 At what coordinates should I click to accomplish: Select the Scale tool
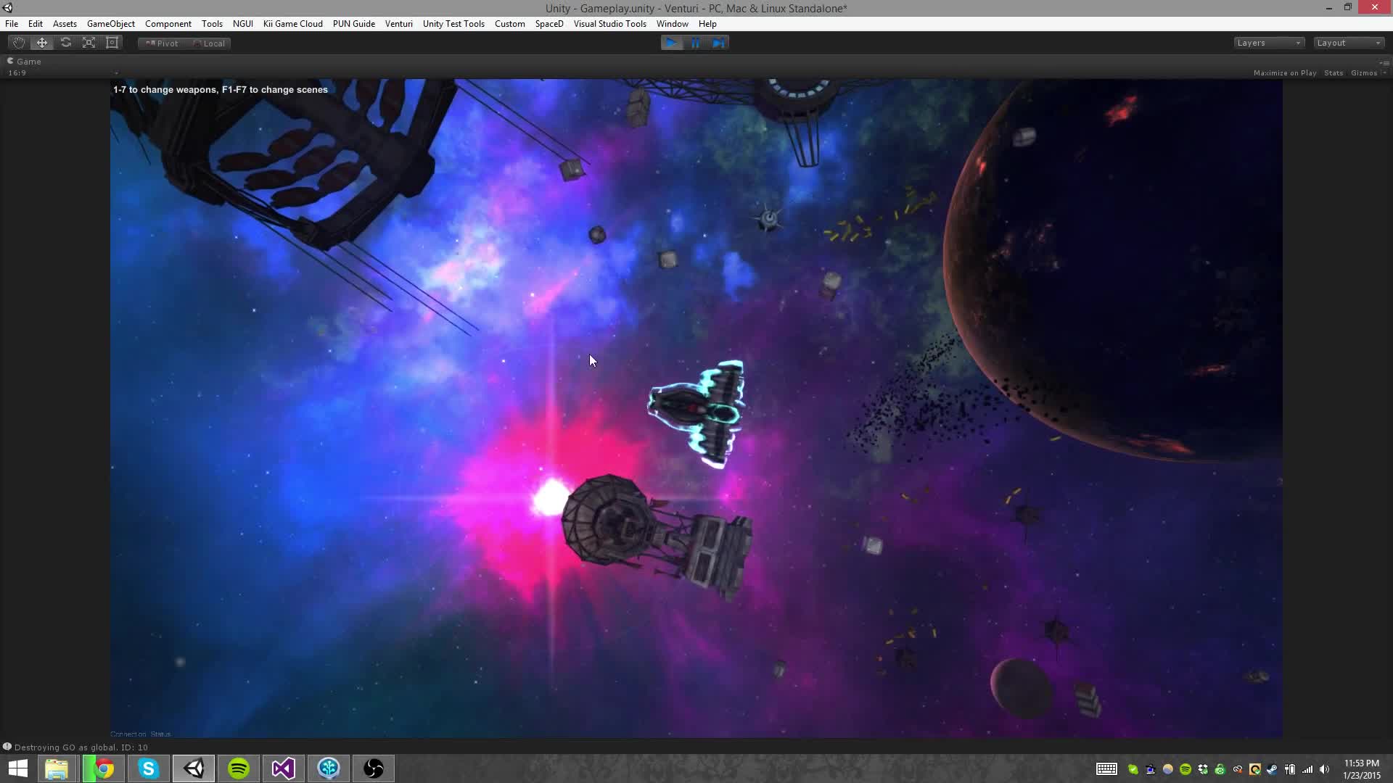point(89,42)
